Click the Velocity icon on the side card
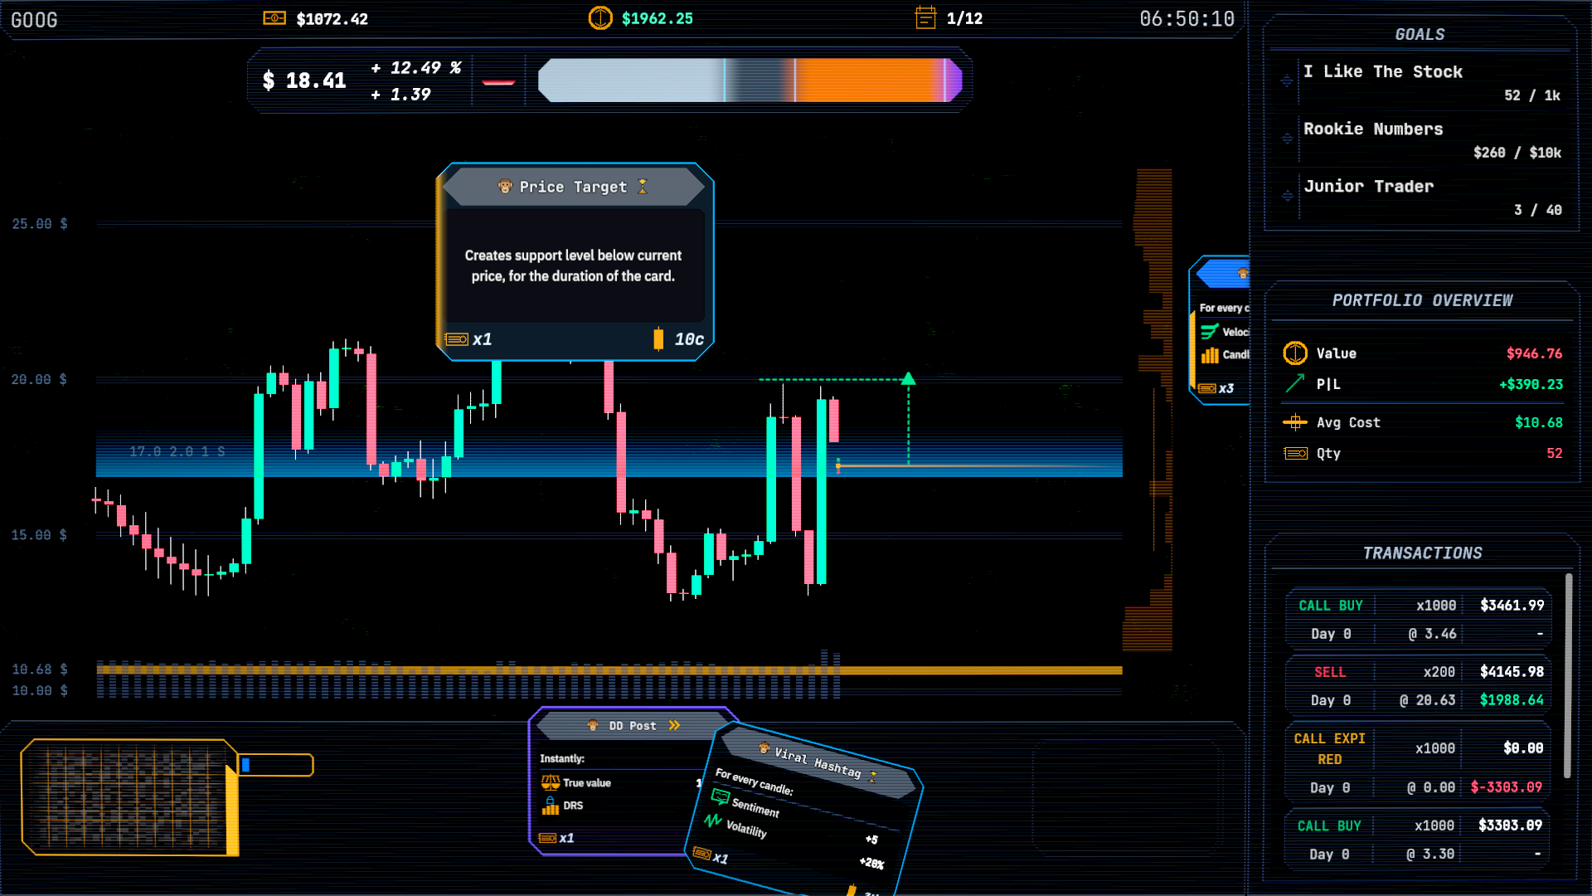Screen dimensions: 1592x896 click(x=1210, y=332)
